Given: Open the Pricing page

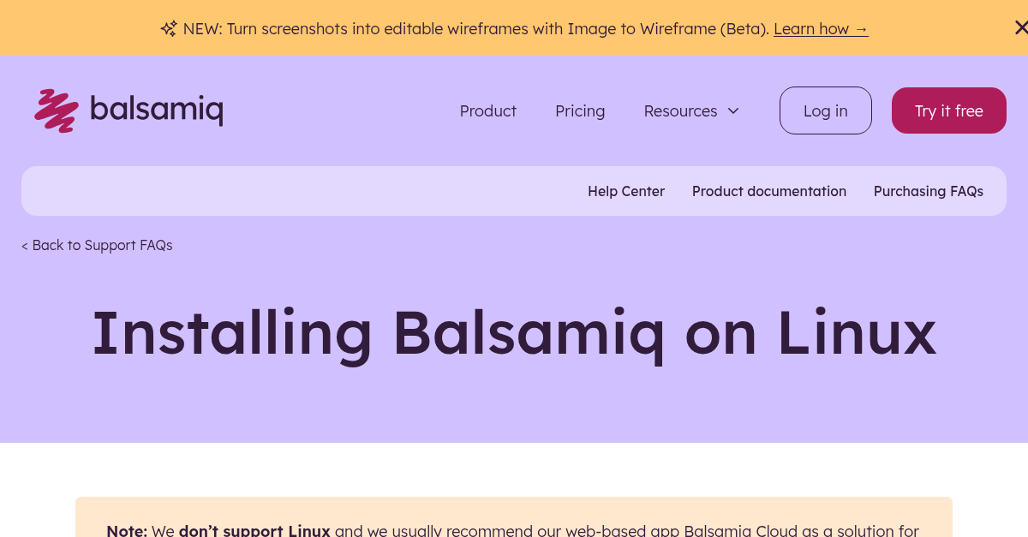Looking at the screenshot, I should coord(580,110).
